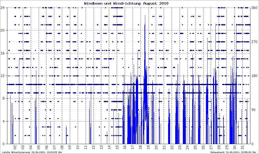The width and height of the screenshot is (259, 154).
Task: Select the left axis label 24
Action: [x=2, y=8]
